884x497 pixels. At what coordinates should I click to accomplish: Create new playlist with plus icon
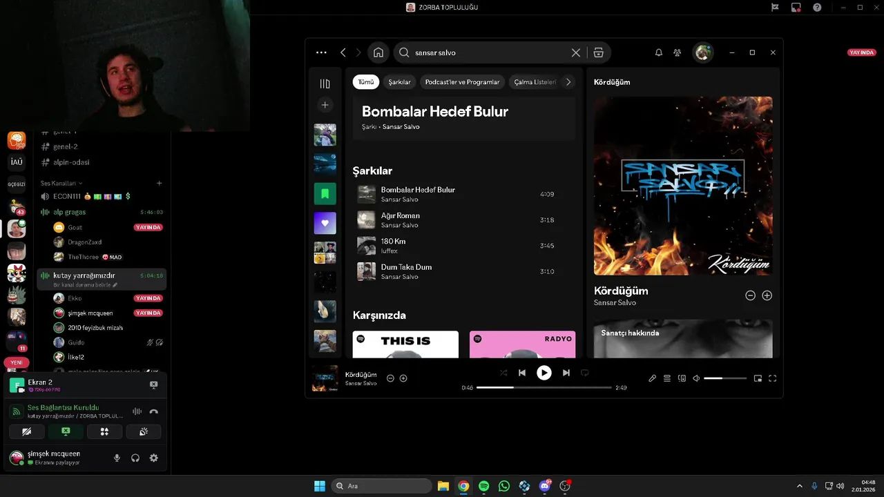(x=325, y=105)
